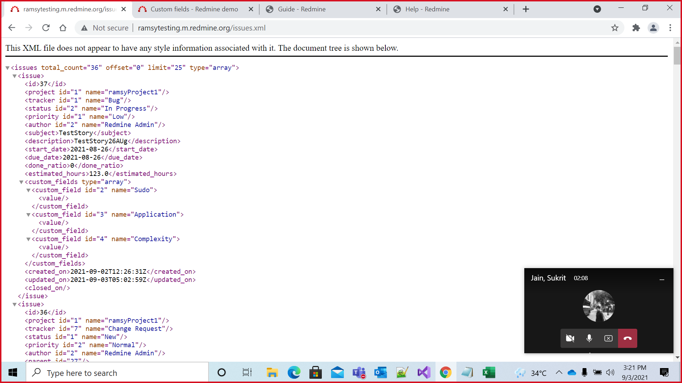Bookmark this page with the star icon
Viewport: 682px width, 383px height.
615,28
